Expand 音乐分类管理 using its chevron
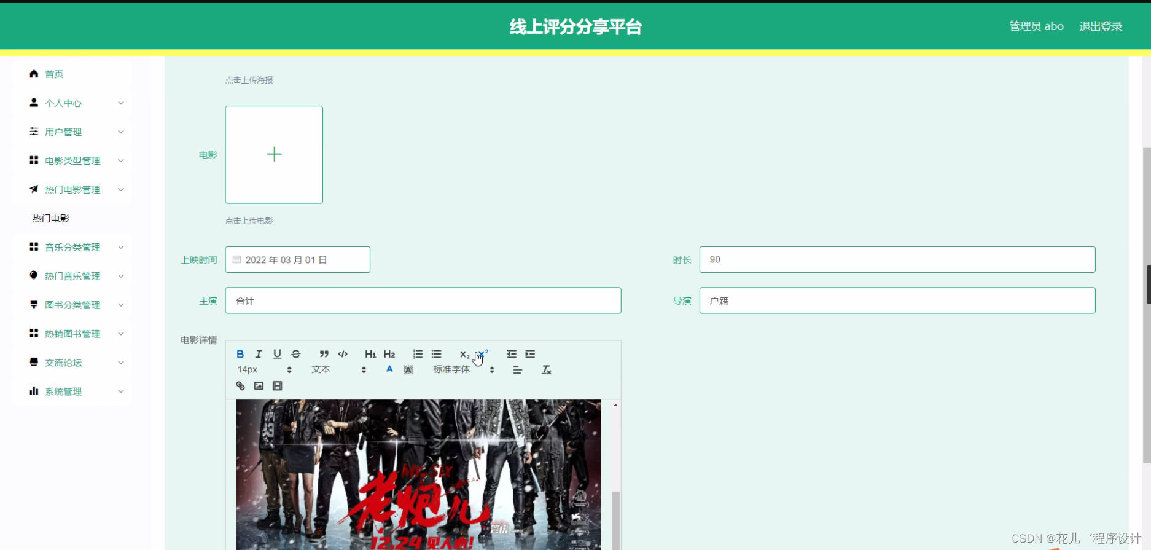The width and height of the screenshot is (1151, 550). [121, 247]
